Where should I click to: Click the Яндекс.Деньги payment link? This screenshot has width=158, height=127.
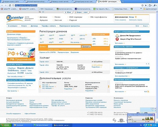(25, 68)
